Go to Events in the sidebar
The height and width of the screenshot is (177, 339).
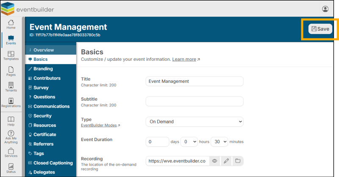pos(11,40)
